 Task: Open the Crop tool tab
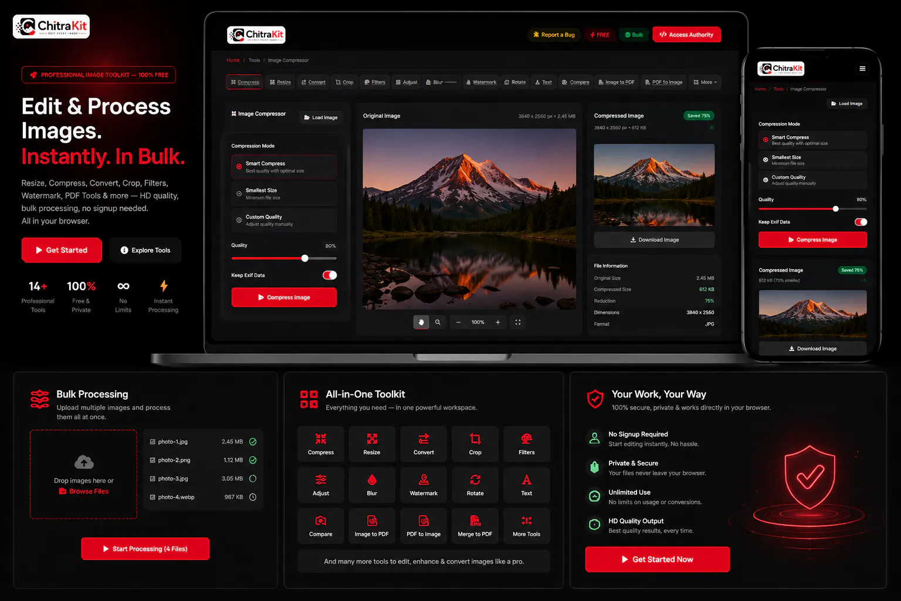(x=344, y=82)
